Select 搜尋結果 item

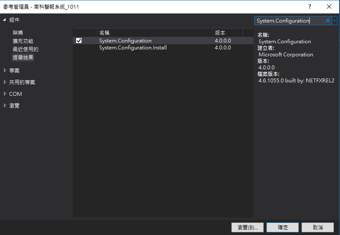coord(23,58)
